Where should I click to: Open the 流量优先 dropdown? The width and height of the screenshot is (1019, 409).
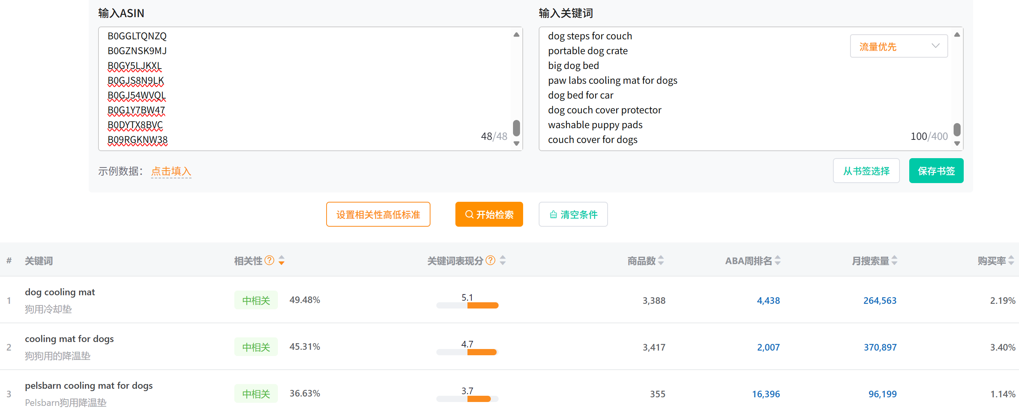(x=899, y=46)
